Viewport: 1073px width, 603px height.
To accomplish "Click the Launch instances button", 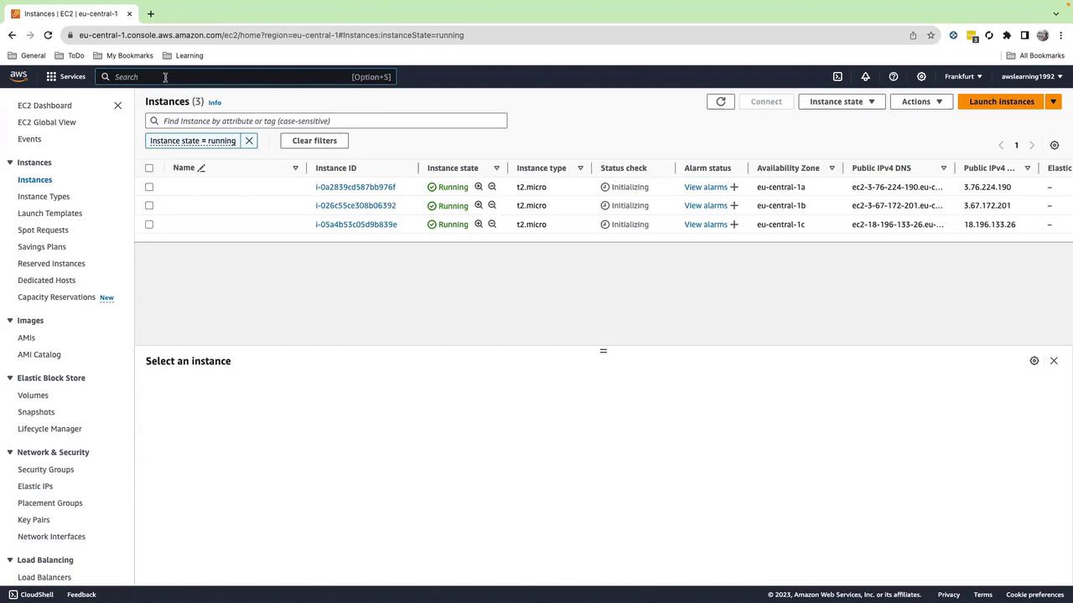I will pyautogui.click(x=1002, y=101).
